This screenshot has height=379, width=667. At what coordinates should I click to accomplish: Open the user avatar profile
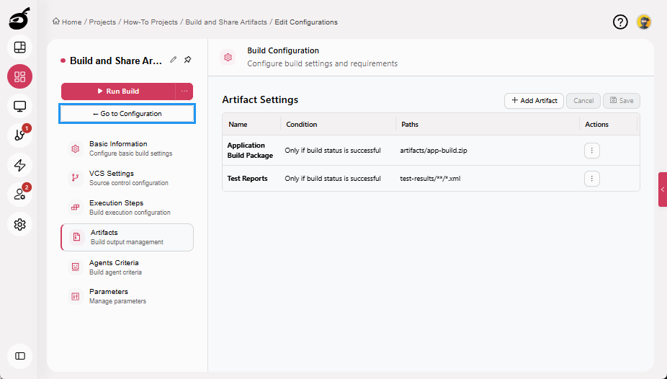tap(644, 22)
